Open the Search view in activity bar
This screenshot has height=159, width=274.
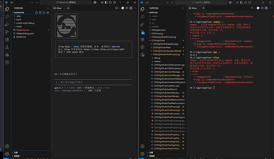tap(7, 17)
